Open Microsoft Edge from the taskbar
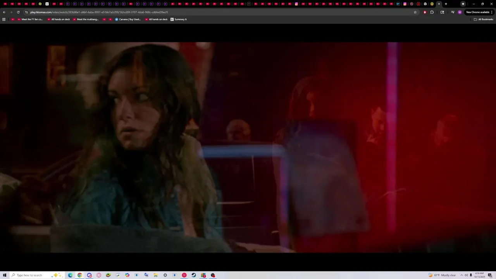 [70, 275]
